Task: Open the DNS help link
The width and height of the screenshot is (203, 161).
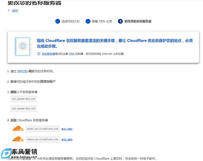Action: pos(71,54)
